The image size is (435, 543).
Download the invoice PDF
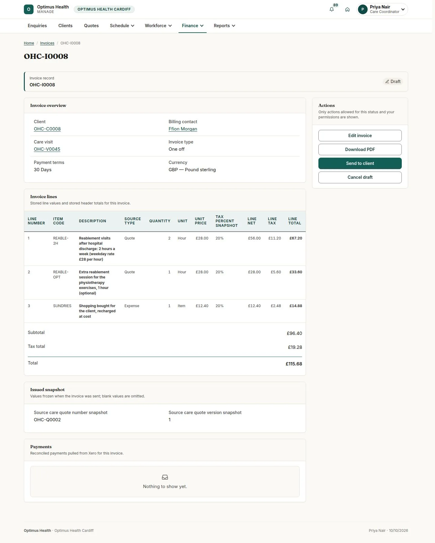pos(360,149)
